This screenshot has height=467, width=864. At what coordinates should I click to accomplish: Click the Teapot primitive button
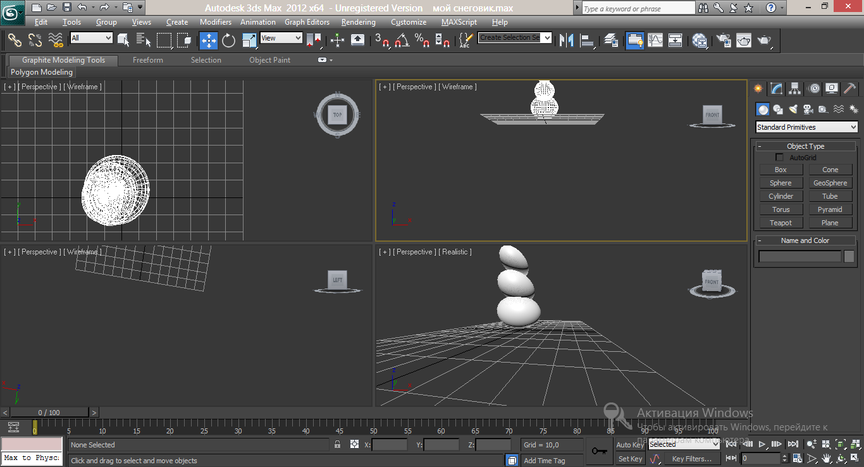781,223
